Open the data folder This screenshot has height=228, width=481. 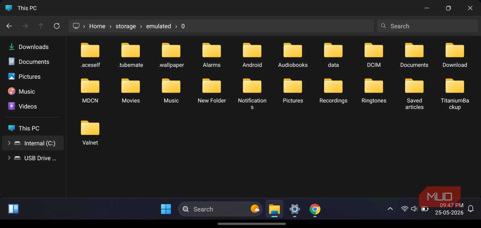(x=333, y=55)
